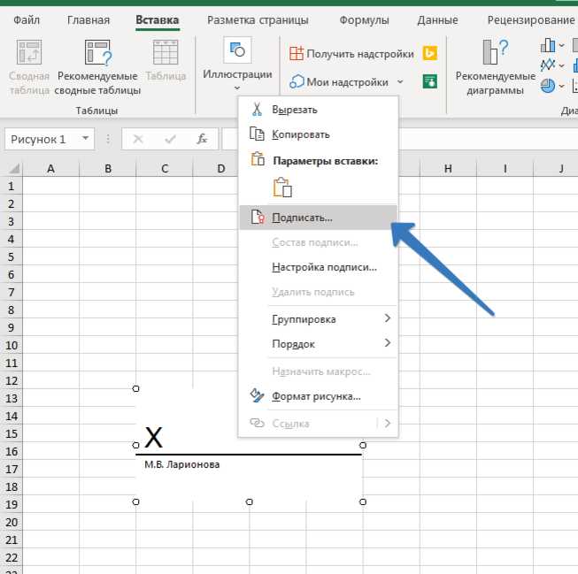Open Группировка submenu
Screen dimensions: 578x574
point(318,319)
